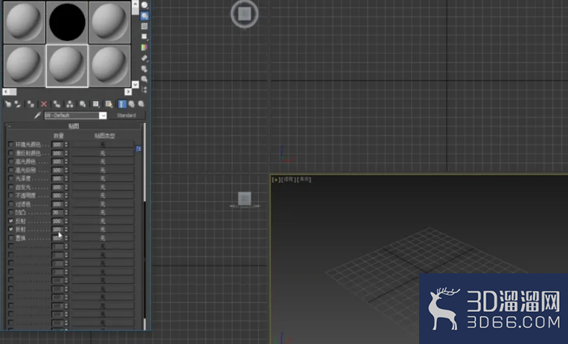568x344 pixels.
Task: Assign material to selection icon
Action: click(31, 104)
